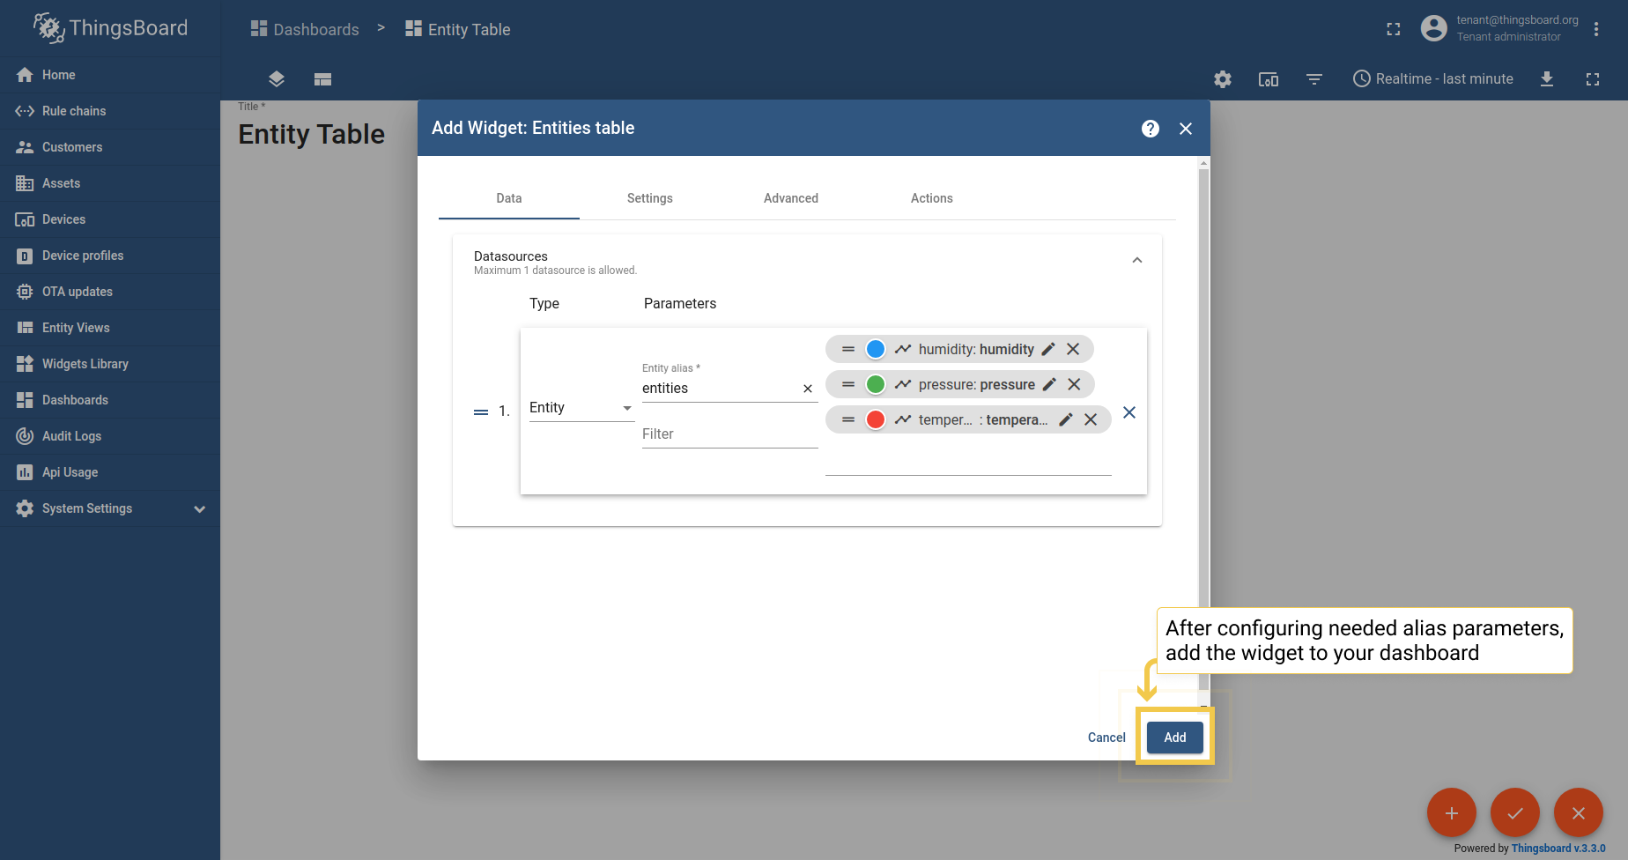Screen dimensions: 1628x860
Task: Remove the humidity data key
Action: pyautogui.click(x=1073, y=349)
